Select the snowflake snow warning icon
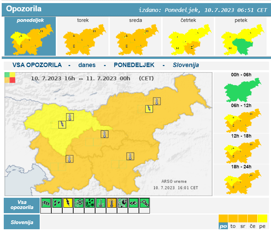271x233 pixels. coord(79,203)
